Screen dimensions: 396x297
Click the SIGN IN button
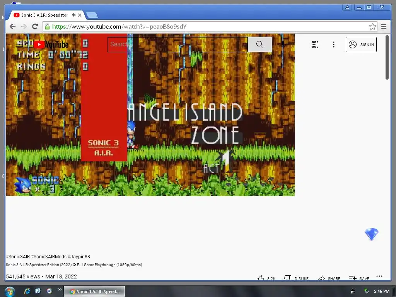coord(361,44)
